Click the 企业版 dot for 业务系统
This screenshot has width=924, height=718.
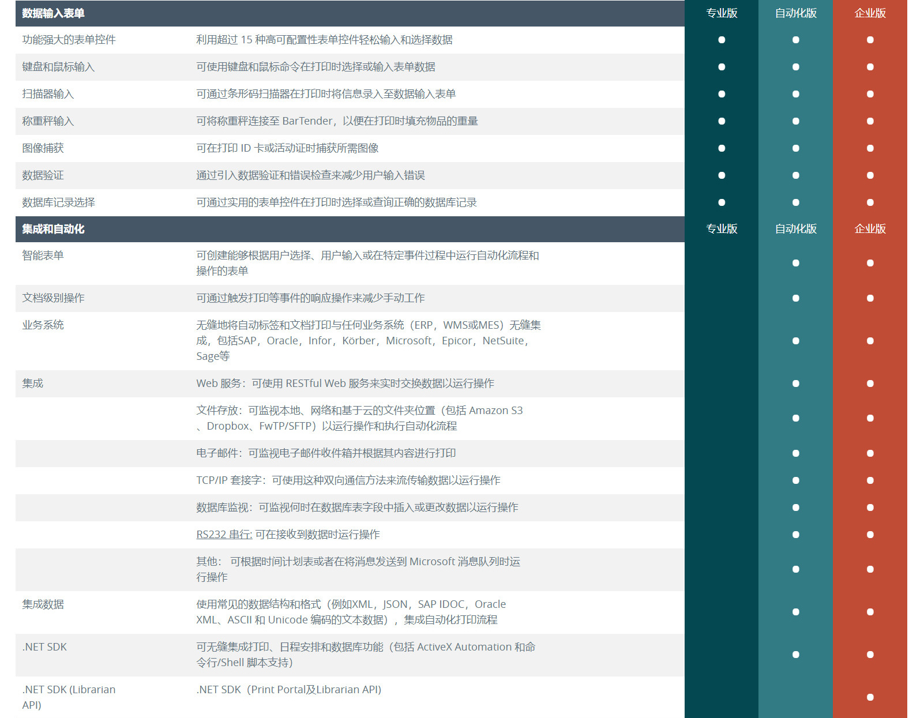(x=870, y=341)
